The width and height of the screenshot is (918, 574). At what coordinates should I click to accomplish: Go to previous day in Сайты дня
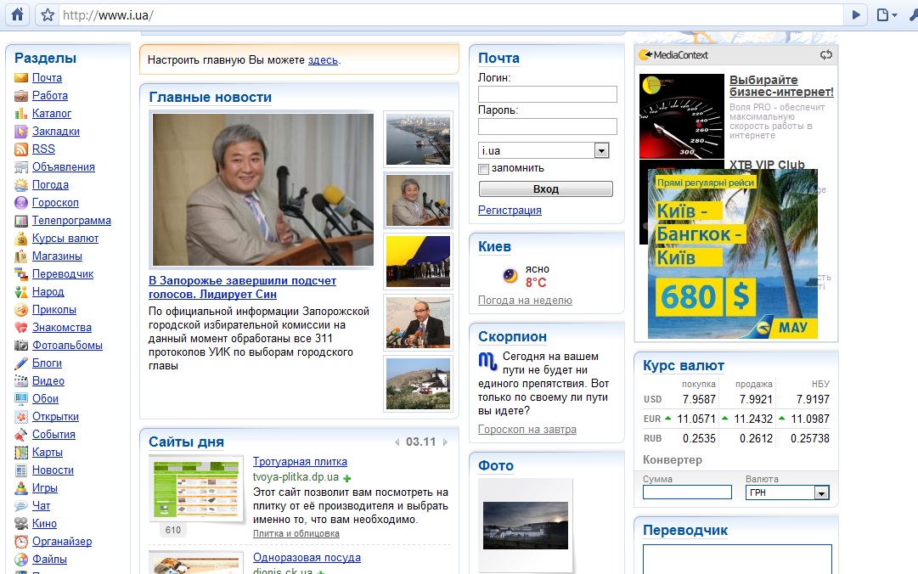click(396, 442)
